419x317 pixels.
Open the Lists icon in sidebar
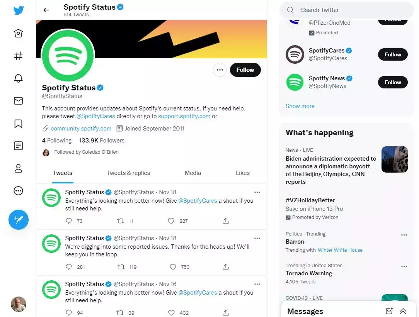(18, 146)
